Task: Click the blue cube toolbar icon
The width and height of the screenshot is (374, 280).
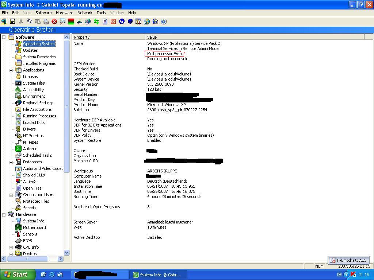Action: tap(130, 22)
